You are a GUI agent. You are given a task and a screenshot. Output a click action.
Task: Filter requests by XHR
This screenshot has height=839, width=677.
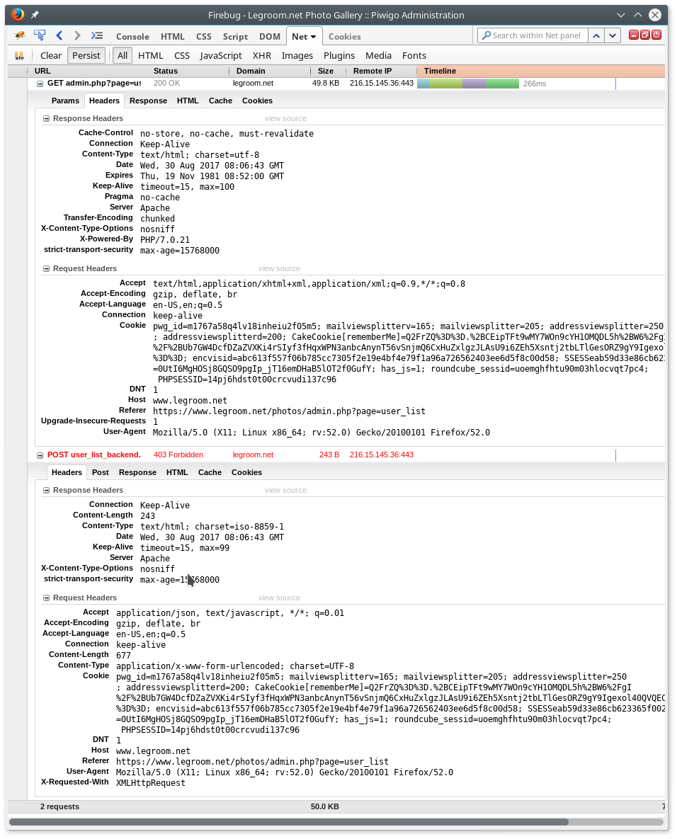(262, 56)
